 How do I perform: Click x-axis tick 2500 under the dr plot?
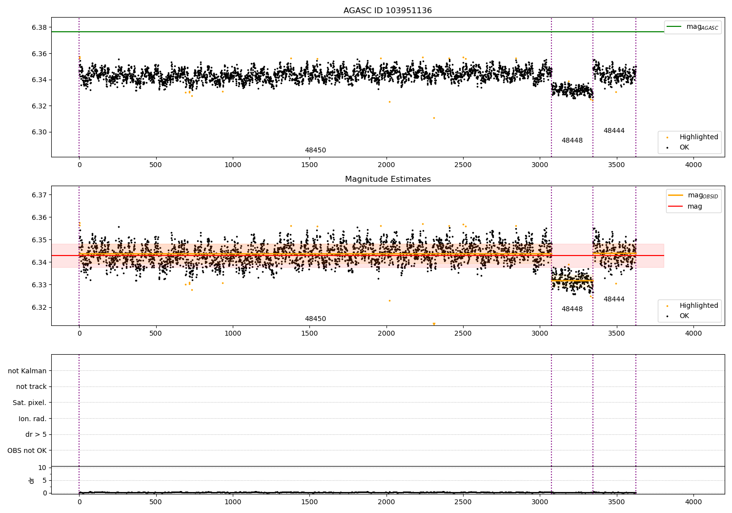coord(463,501)
